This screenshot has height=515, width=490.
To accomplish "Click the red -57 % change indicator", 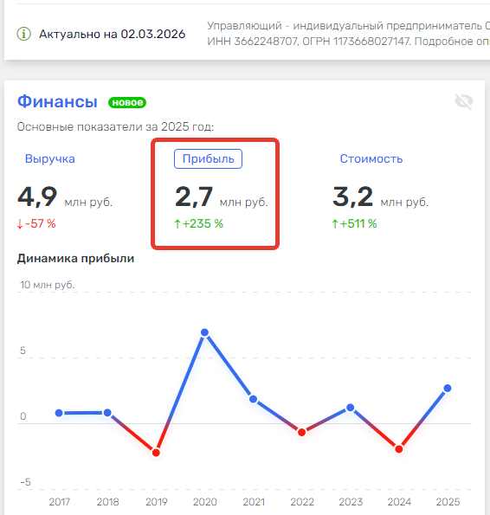I will 36,223.
